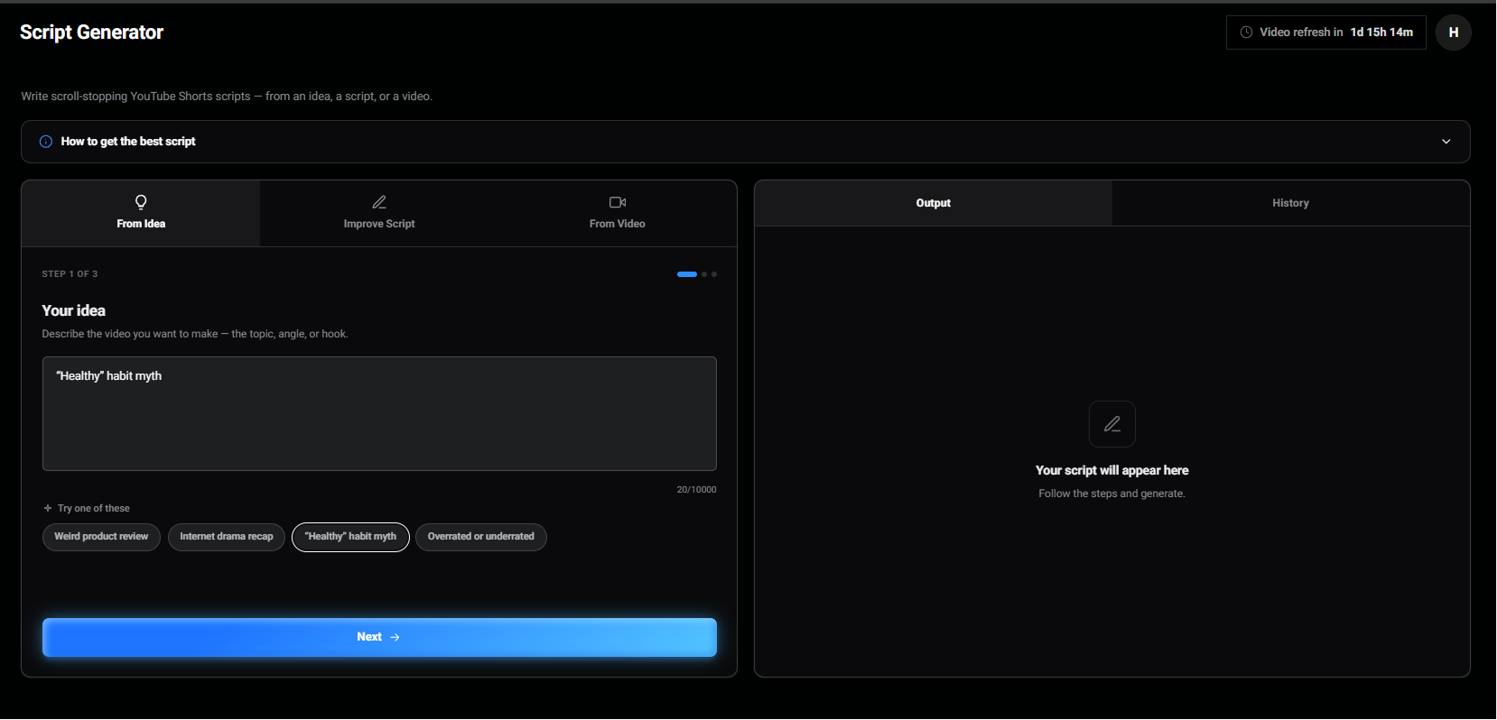The image size is (1497, 720).
Task: Select the "Healthy" habit myth chip
Action: tap(350, 537)
